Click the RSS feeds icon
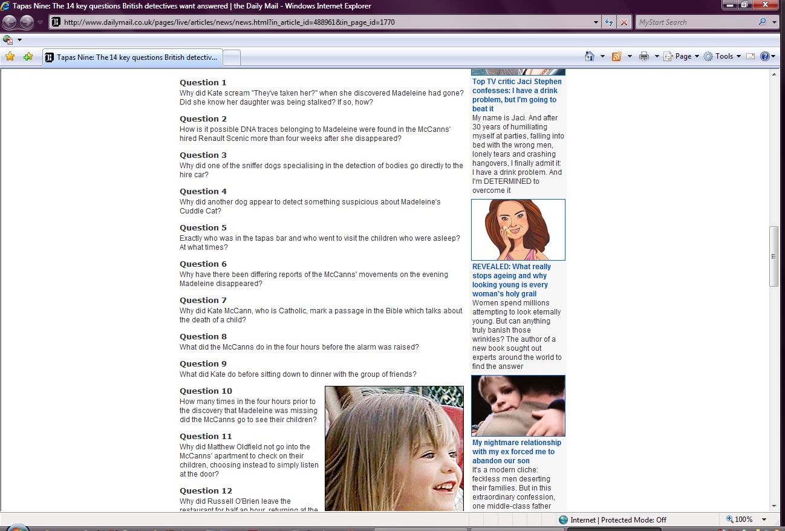The height and width of the screenshot is (531, 785). click(617, 56)
